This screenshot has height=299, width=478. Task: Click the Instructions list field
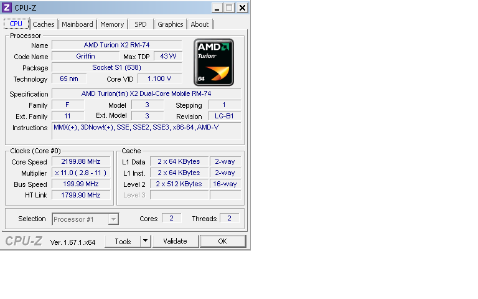pyautogui.click(x=146, y=131)
